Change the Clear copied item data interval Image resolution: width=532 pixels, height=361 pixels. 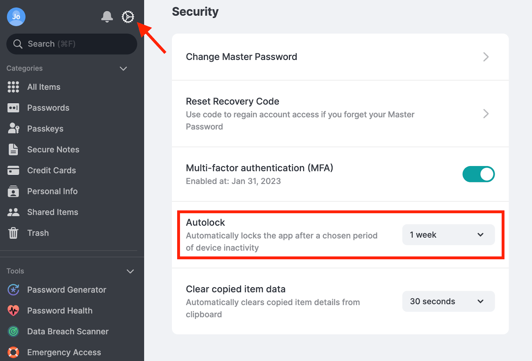point(448,301)
